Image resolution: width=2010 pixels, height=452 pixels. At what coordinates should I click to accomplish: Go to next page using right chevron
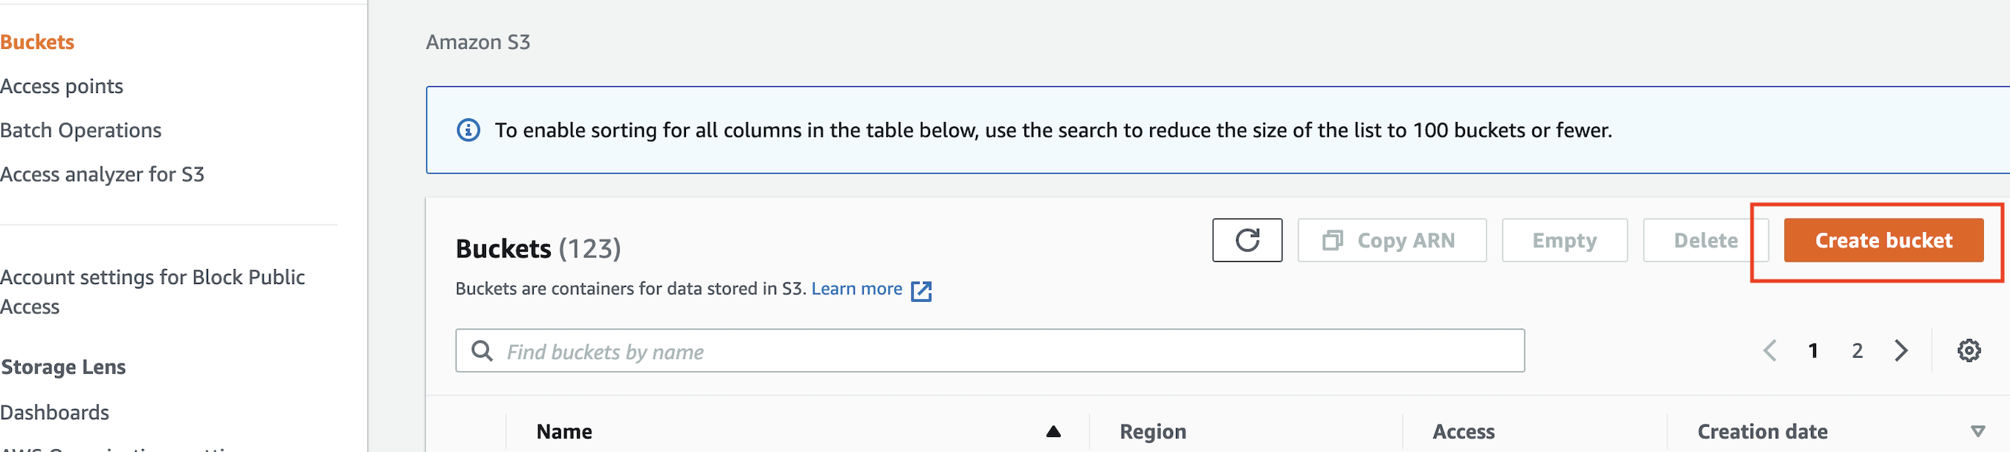click(x=1901, y=350)
